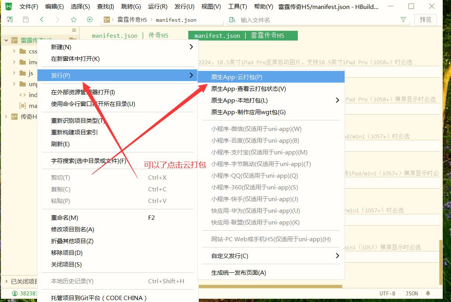
Task: Expand the css folder in project tree
Action: pyautogui.click(x=14, y=51)
